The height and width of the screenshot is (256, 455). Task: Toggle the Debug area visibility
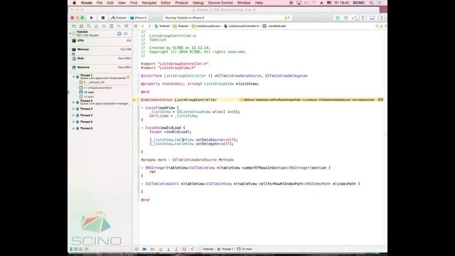(x=372, y=18)
